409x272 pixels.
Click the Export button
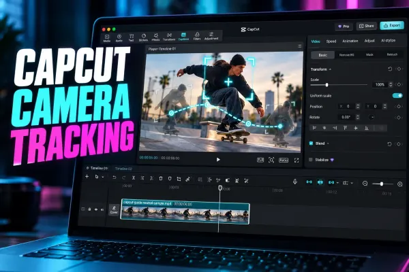(392, 26)
